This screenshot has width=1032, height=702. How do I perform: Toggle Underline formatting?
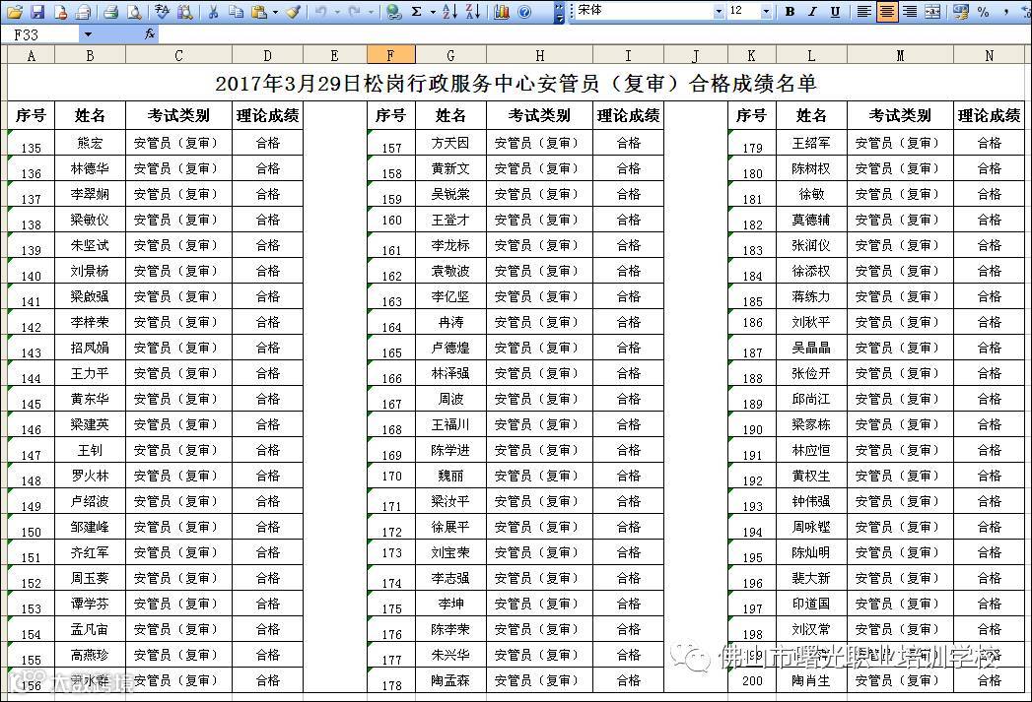coord(835,11)
